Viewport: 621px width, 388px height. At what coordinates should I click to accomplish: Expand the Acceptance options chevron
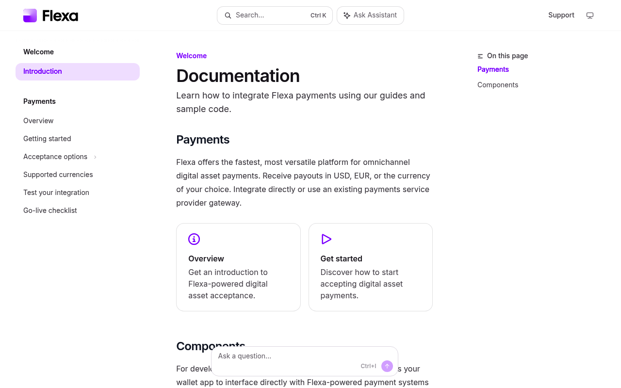click(x=95, y=157)
